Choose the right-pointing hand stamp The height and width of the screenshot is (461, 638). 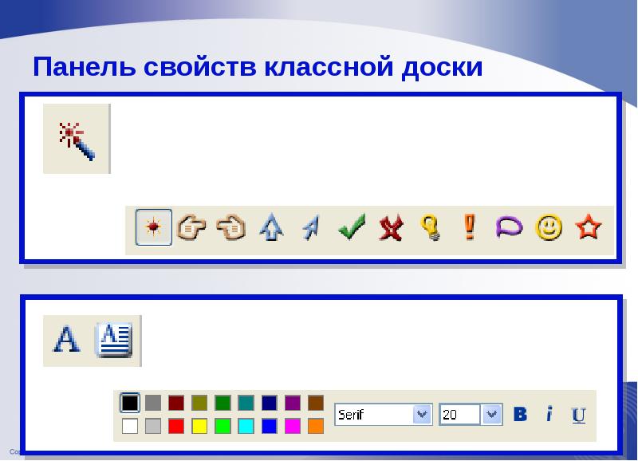click(x=191, y=228)
